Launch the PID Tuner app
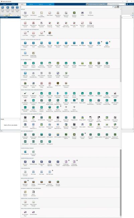Image resolution: width=134 pixels, height=218 pixels. coord(98,44)
